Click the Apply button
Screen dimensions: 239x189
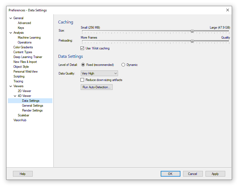215,174
